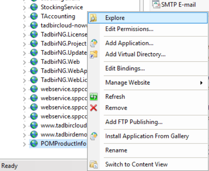Click the Add Application globe icon
This screenshot has width=209, height=171.
94,43
